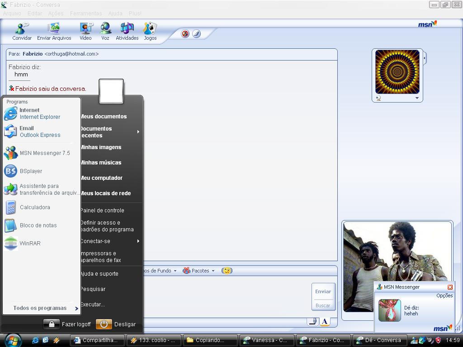
Task: Open Painel de controle
Action: point(103,211)
